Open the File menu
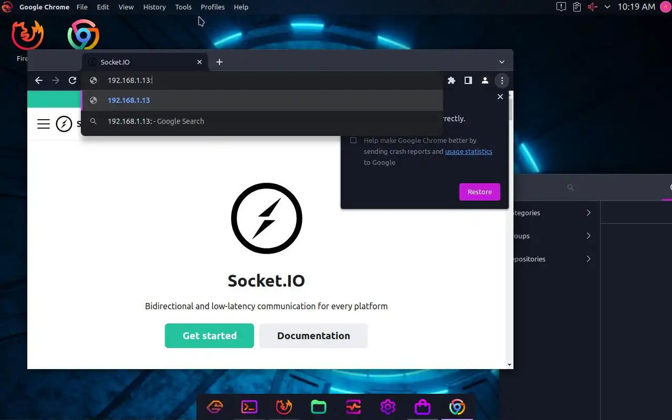This screenshot has height=420, width=672. (x=82, y=7)
